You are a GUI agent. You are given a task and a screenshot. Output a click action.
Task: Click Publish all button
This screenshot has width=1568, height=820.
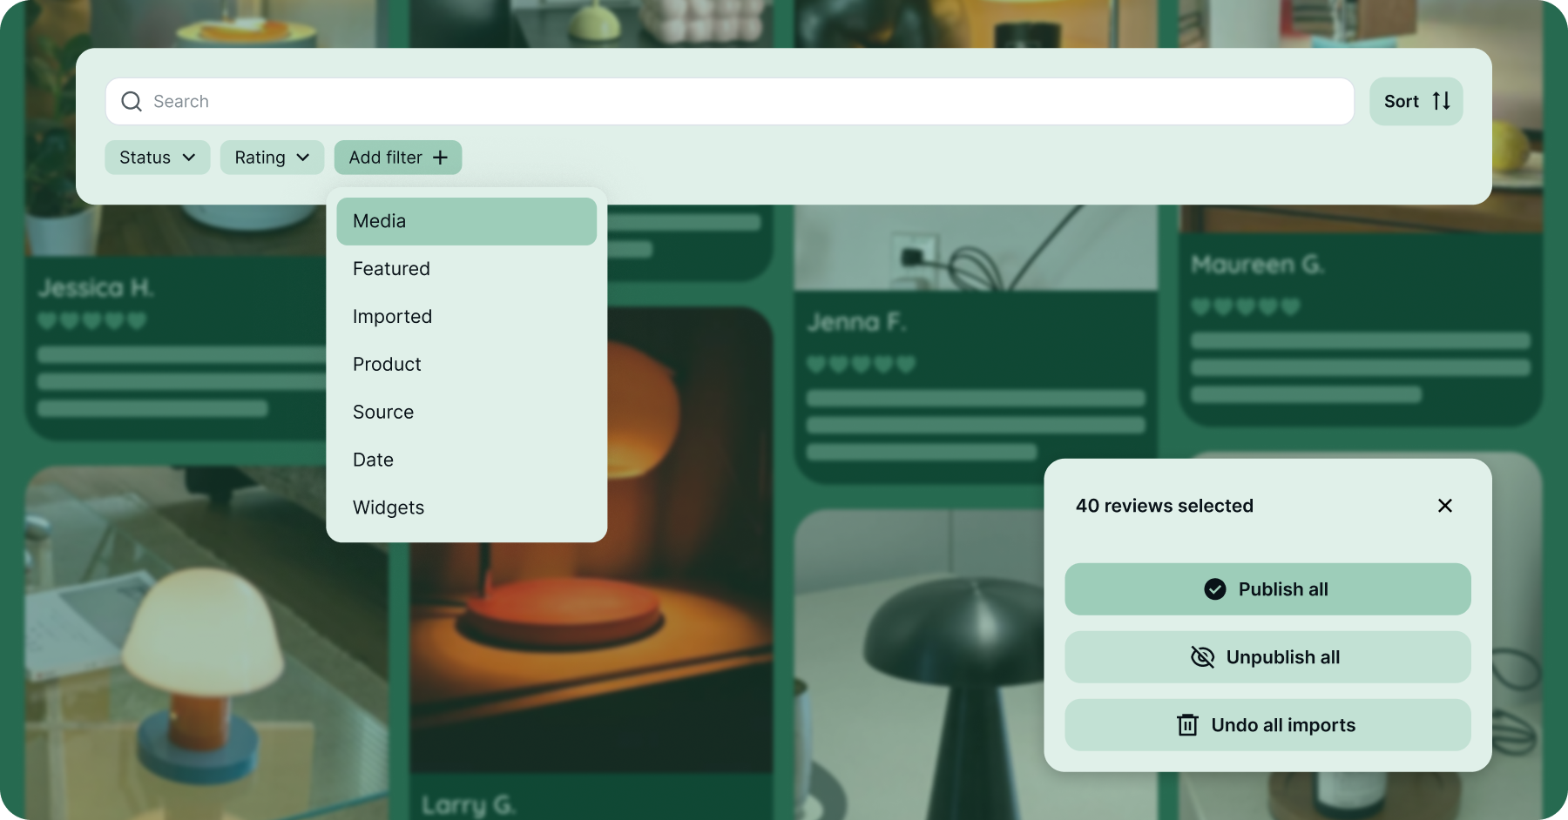(1267, 589)
